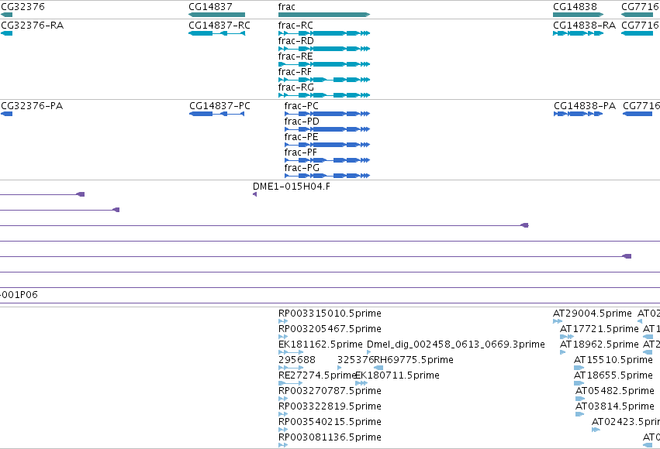Click the AT03814.5prime EST label

point(615,406)
